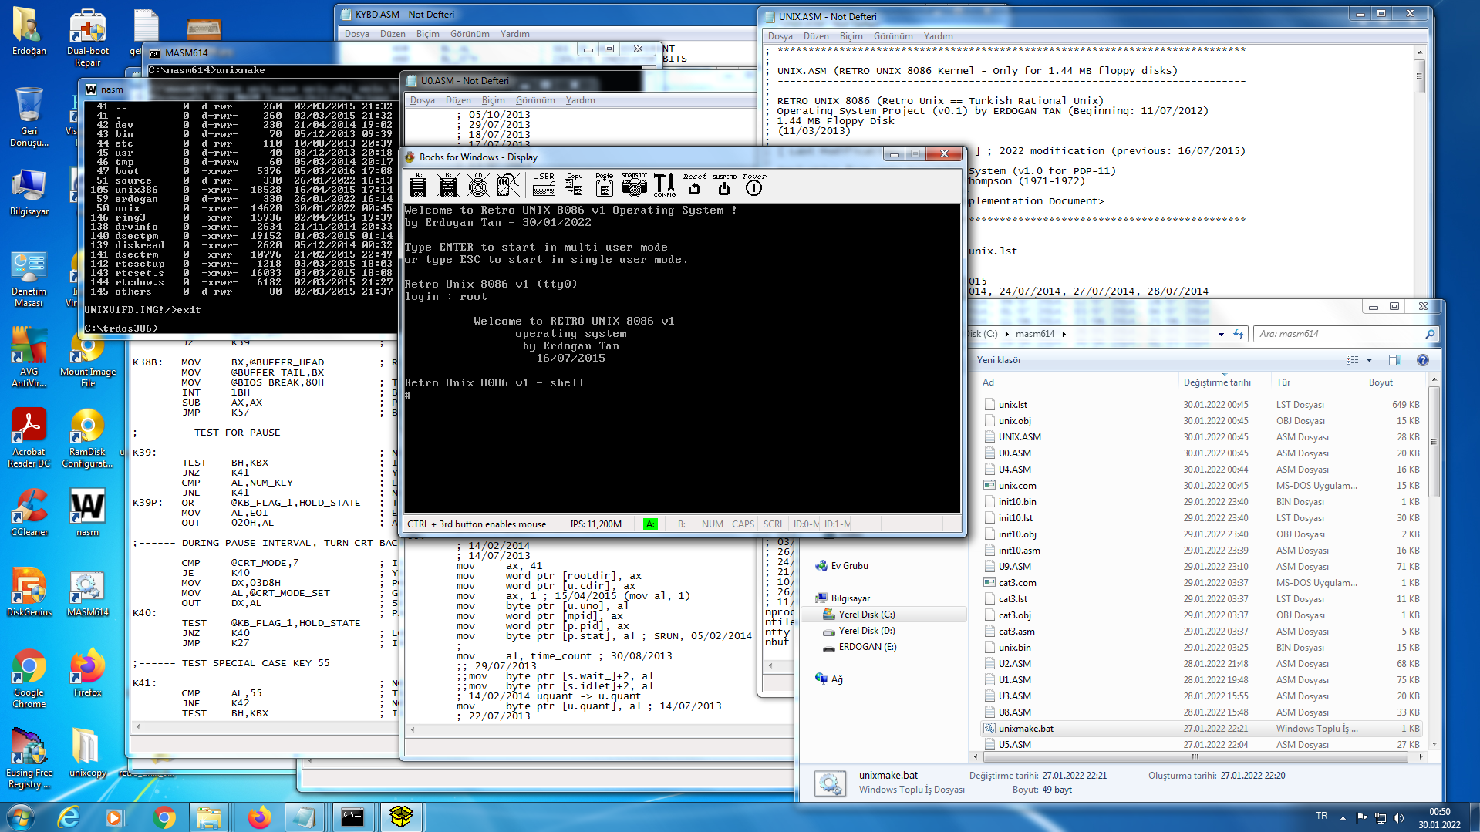Toggle the preview pane in Explorer

tap(1395, 360)
